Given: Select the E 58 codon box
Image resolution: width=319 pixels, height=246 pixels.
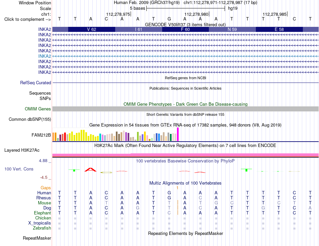Looking at the screenshot, I should click(x=279, y=29).
